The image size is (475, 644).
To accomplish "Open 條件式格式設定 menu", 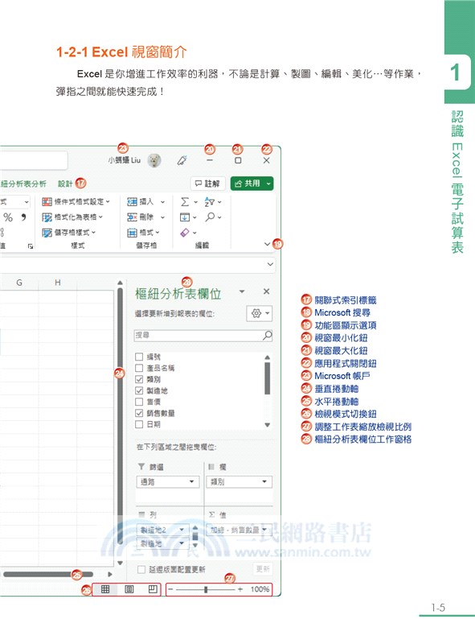I will (76, 202).
